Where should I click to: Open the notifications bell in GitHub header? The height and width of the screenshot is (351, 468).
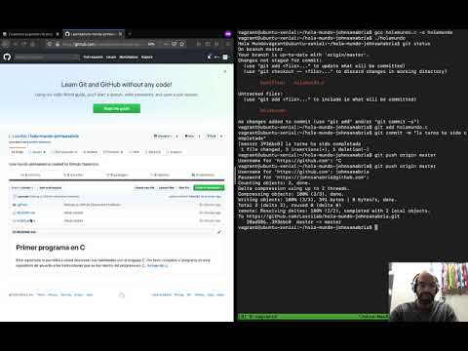[x=209, y=58]
